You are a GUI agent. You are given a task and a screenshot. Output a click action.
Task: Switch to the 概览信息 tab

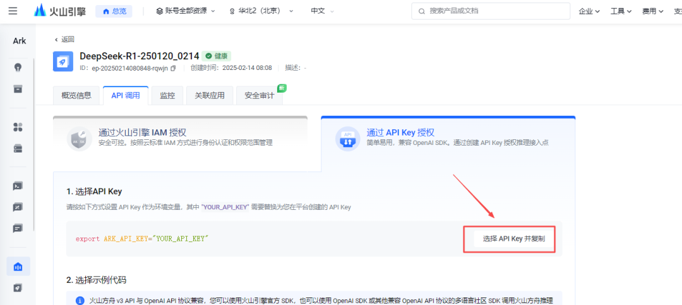76,95
